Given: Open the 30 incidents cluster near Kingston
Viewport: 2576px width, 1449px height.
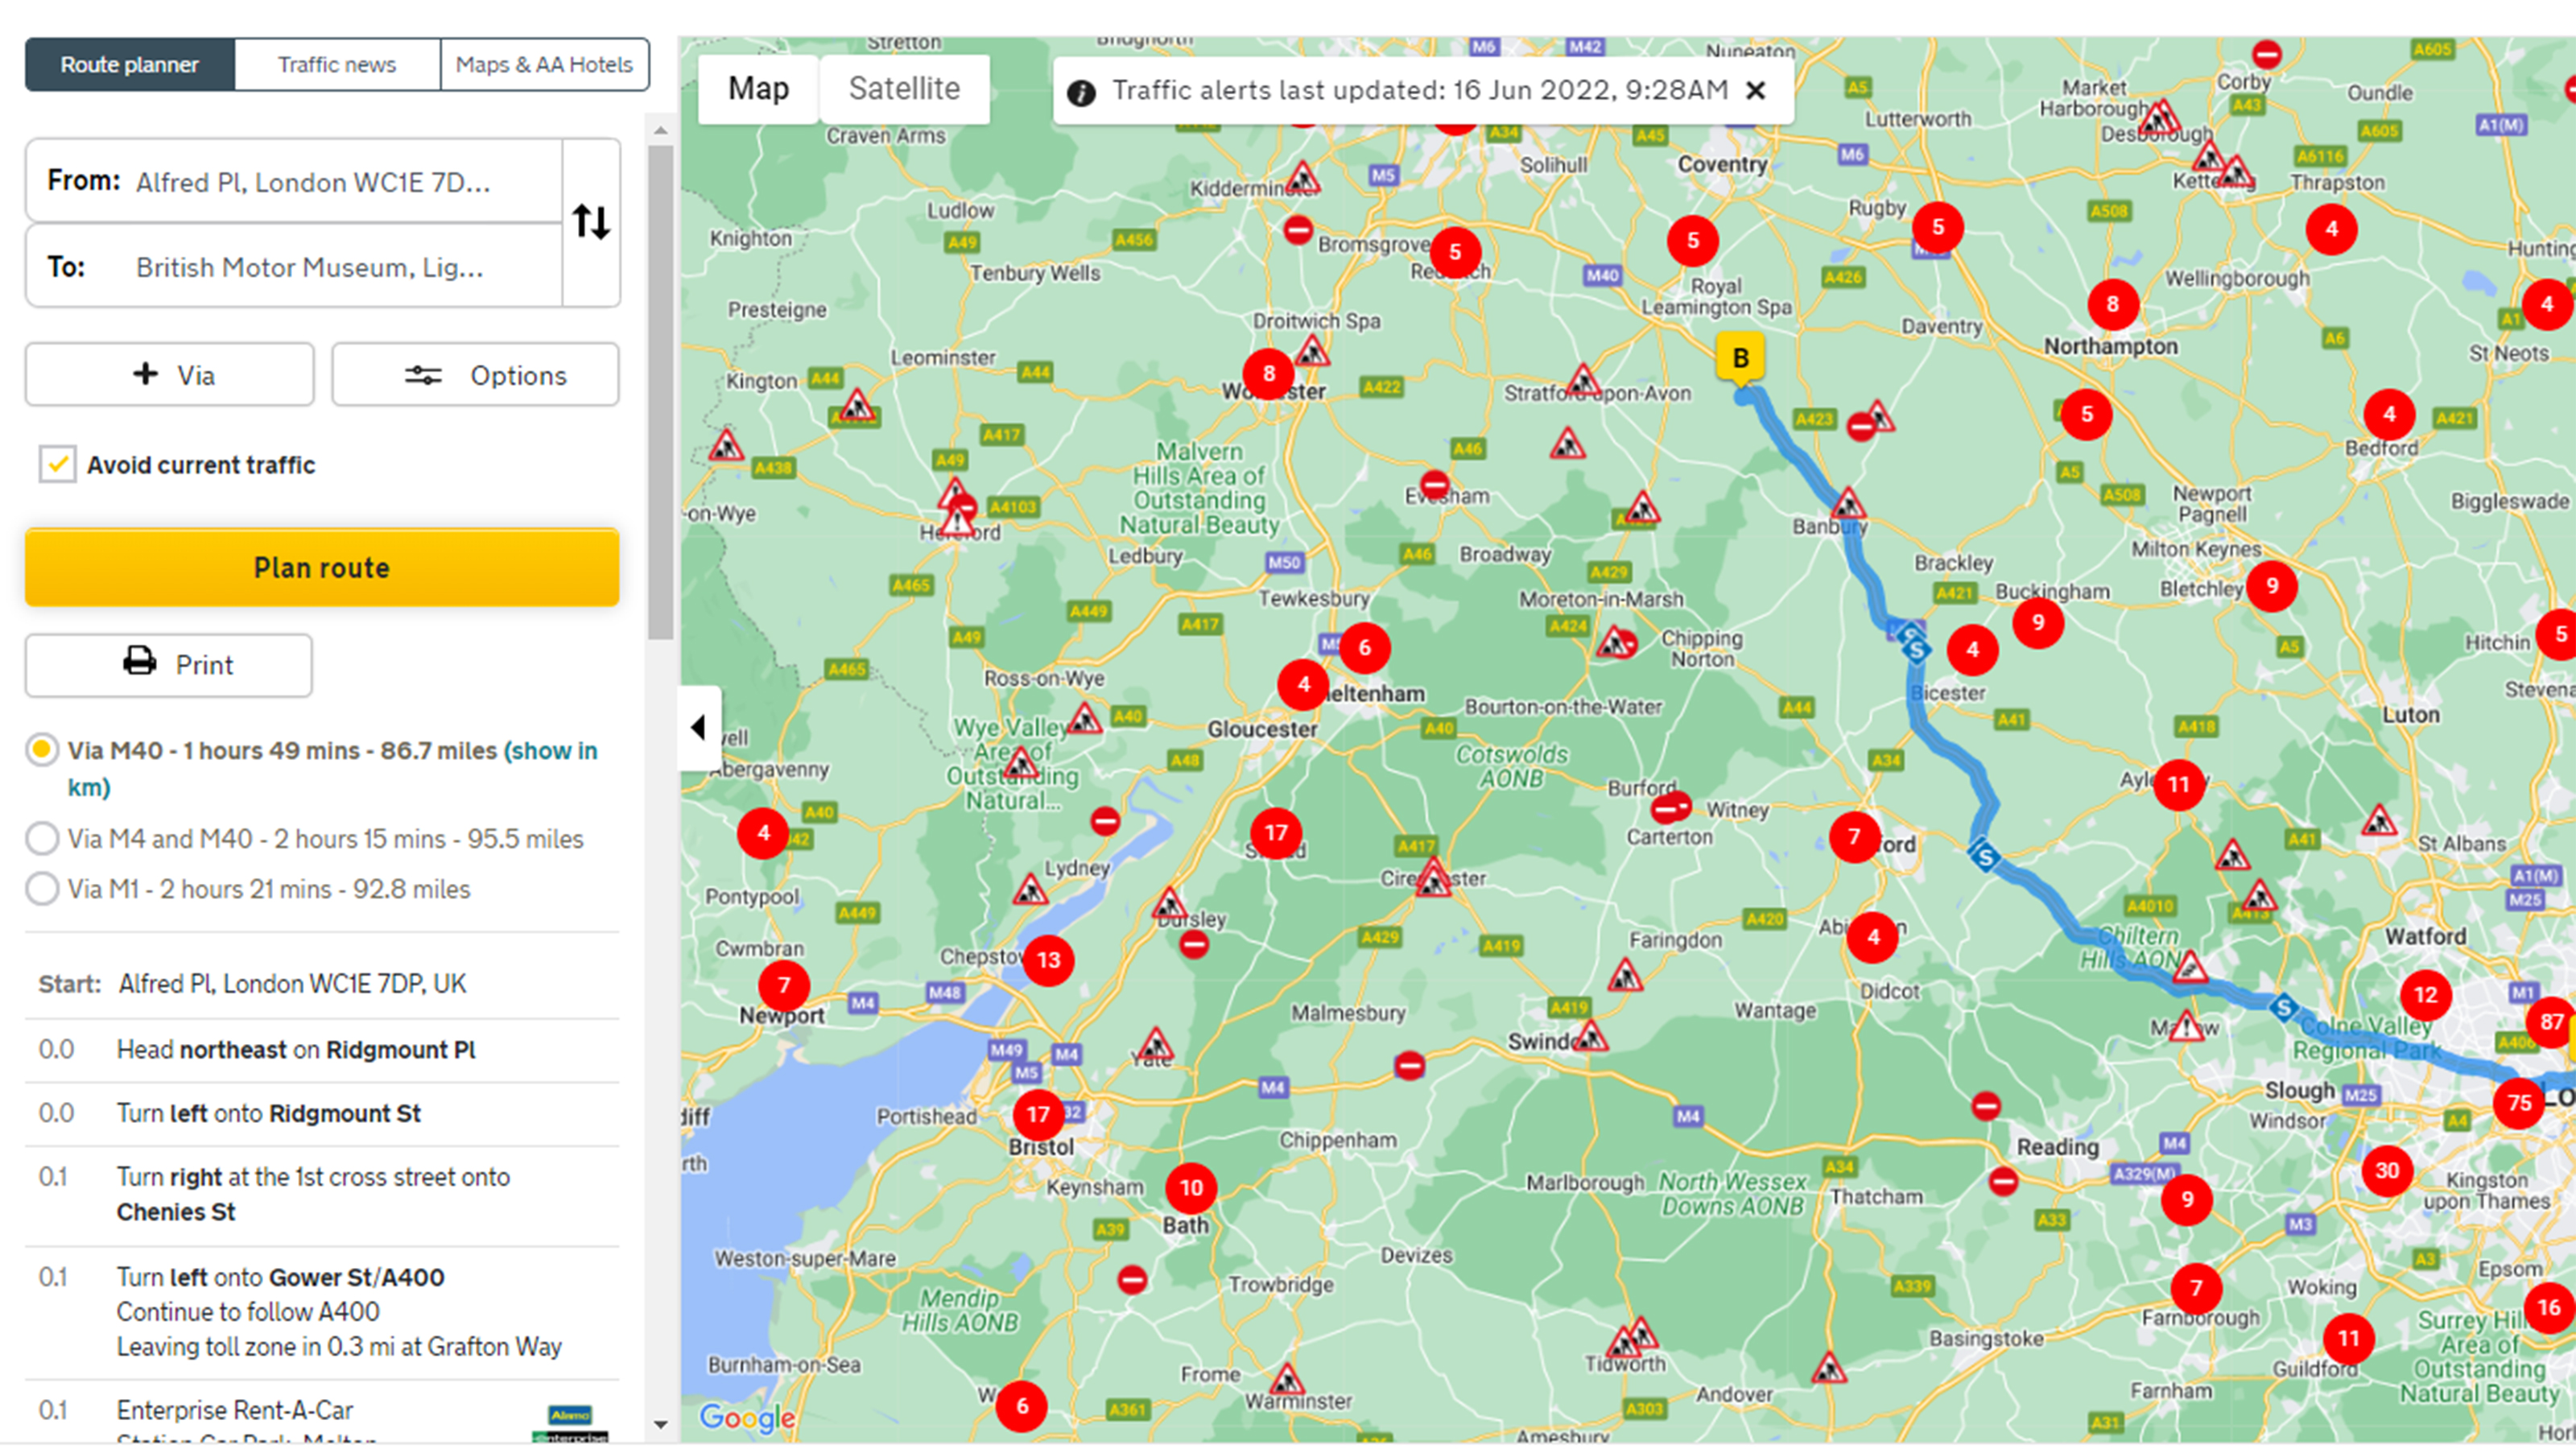Looking at the screenshot, I should (2387, 1170).
